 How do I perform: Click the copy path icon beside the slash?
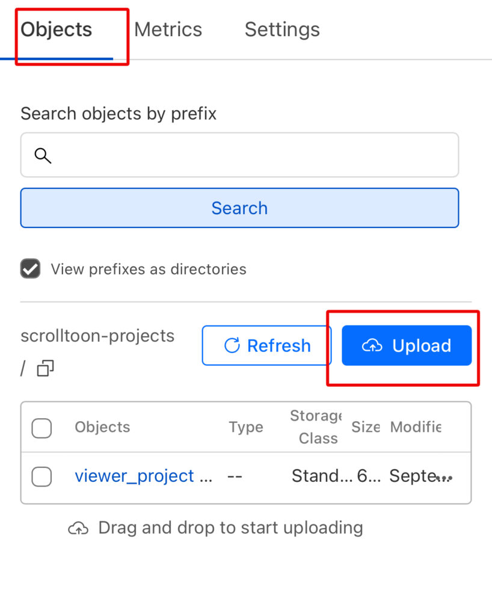[x=45, y=368]
